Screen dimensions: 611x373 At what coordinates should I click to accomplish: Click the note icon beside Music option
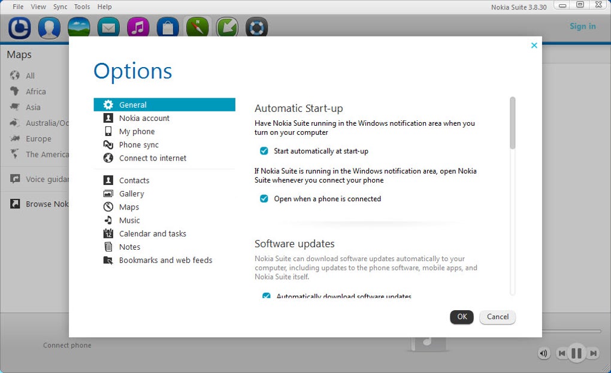click(x=108, y=220)
